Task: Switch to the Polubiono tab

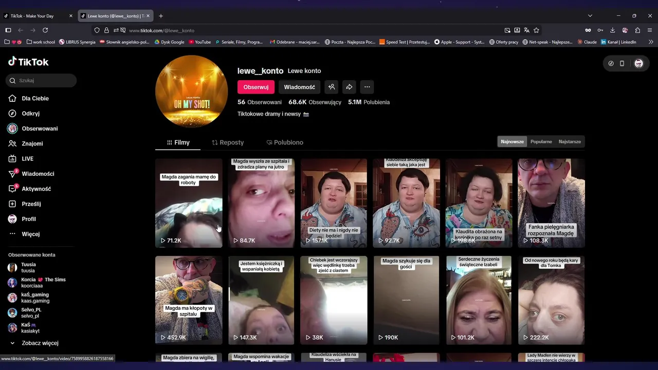Action: pos(285,142)
